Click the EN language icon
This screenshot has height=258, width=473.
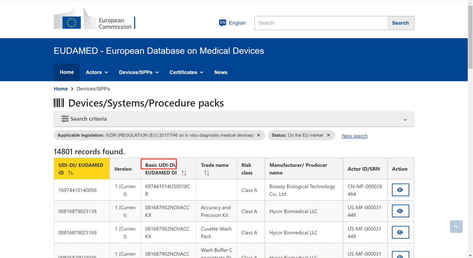tap(223, 23)
